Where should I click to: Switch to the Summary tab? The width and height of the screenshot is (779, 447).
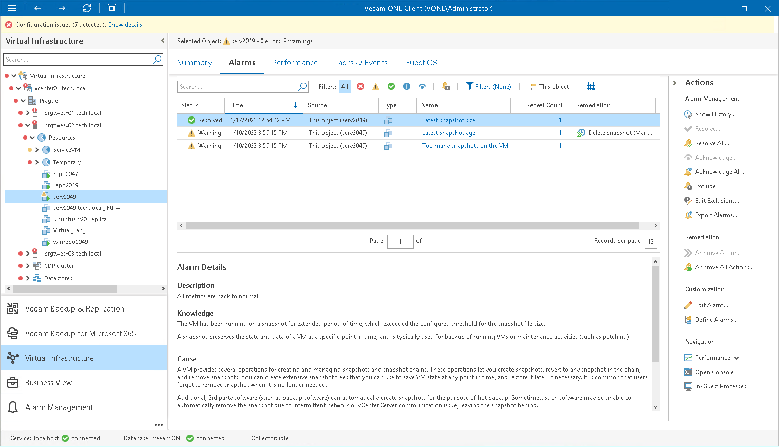click(x=195, y=63)
